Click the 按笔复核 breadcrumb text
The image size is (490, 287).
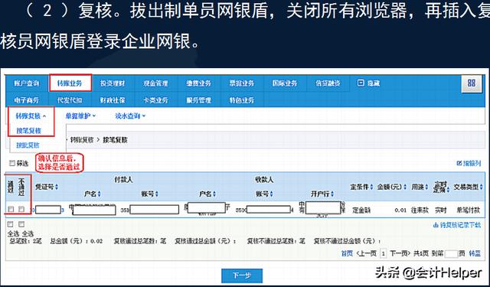[115, 140]
